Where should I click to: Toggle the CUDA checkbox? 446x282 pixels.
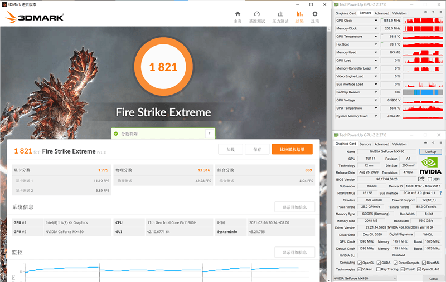pyautogui.click(x=379, y=263)
